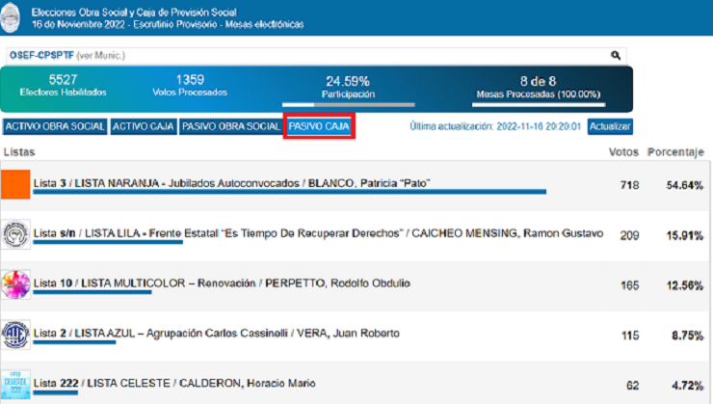This screenshot has width=713, height=404.
Task: Open Lista s/n Lista Lila link
Action: coord(318,233)
